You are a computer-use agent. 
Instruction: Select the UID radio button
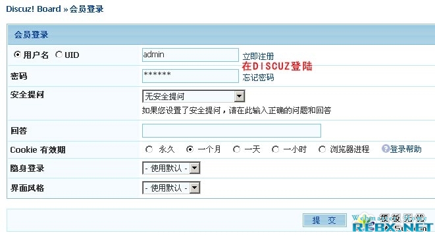59,55
